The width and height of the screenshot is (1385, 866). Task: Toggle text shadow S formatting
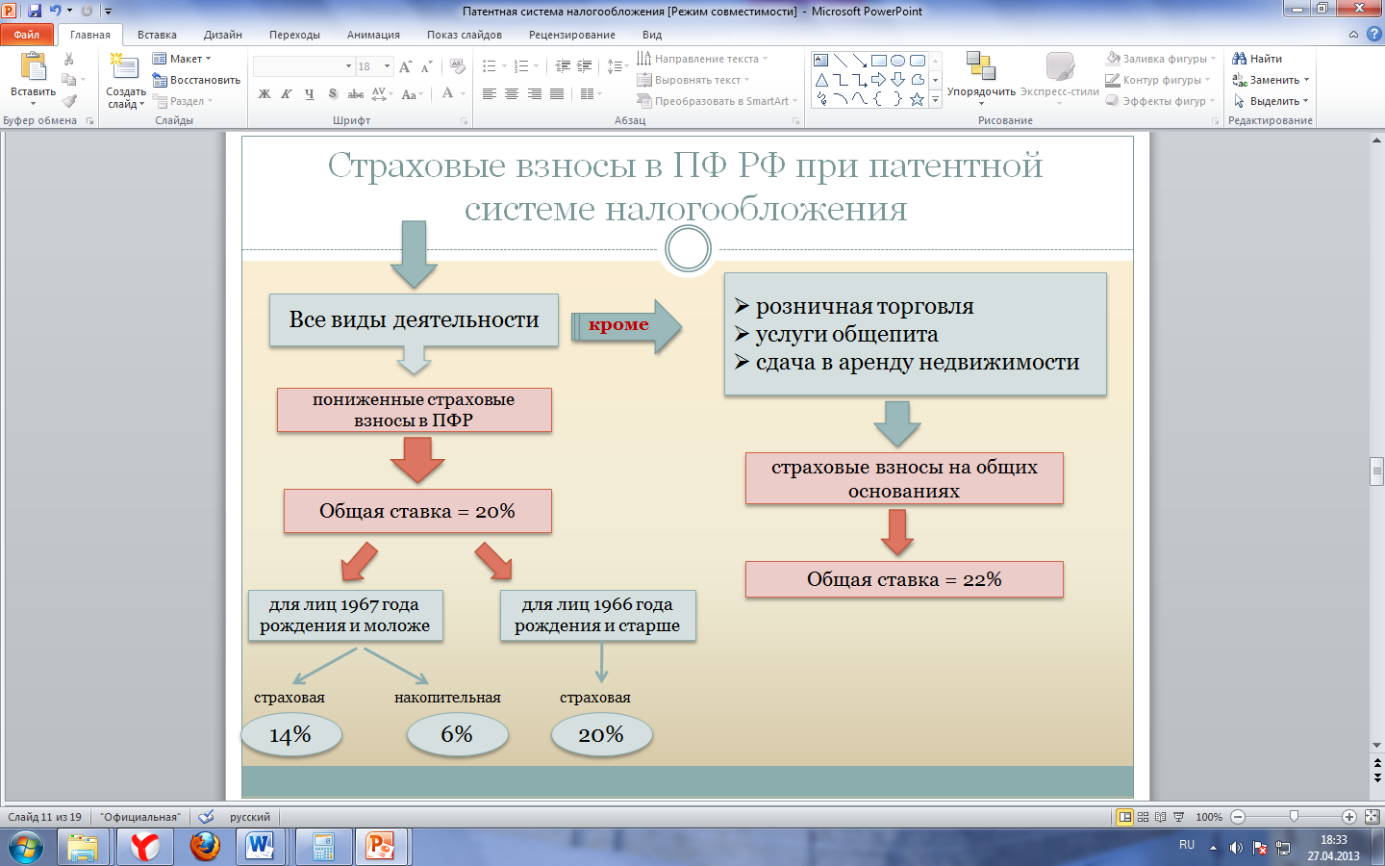pos(333,93)
